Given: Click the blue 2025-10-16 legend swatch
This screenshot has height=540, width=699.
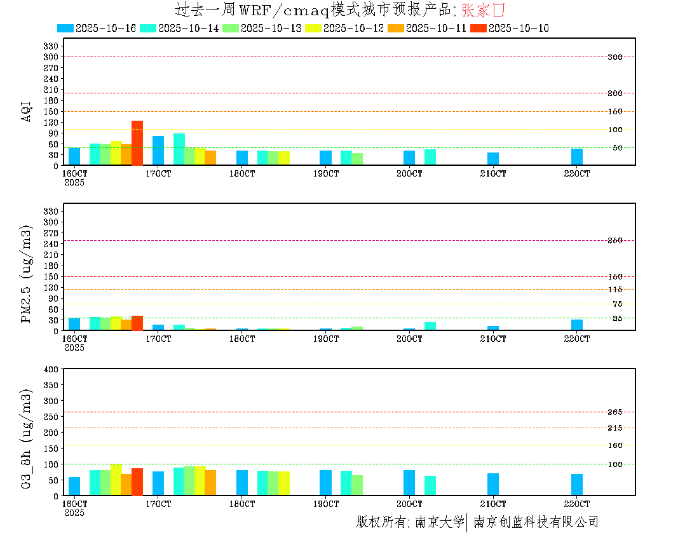Looking at the screenshot, I should (x=65, y=28).
